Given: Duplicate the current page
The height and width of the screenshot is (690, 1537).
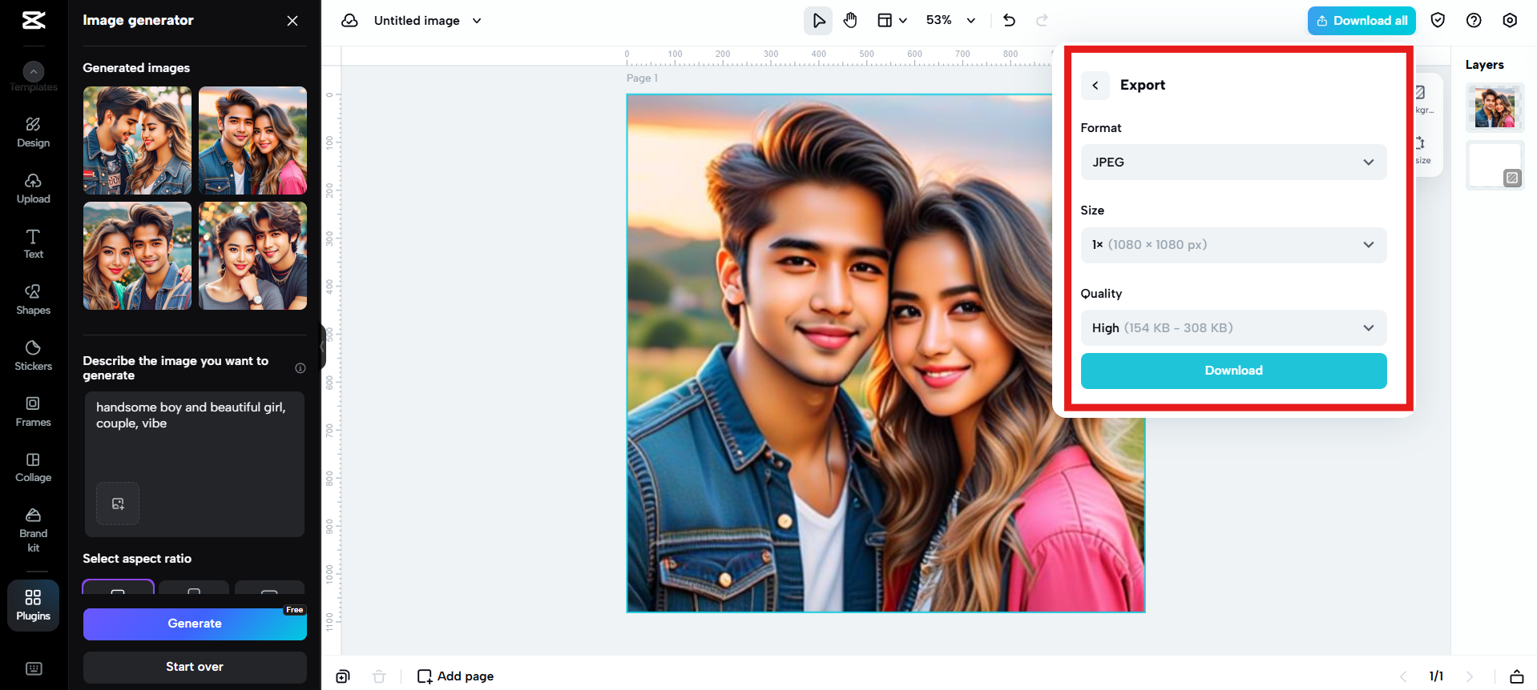Looking at the screenshot, I should click(343, 676).
